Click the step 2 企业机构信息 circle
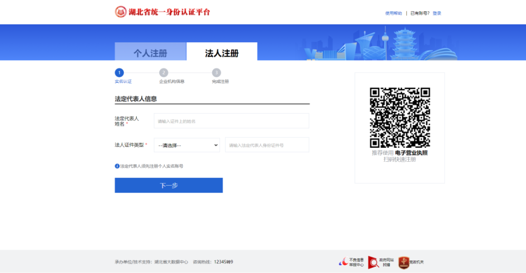 [x=164, y=73]
